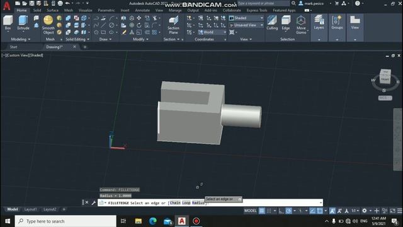Viewport: 403px width, 227px height.
Task: Click the Customization menu icon in status bar
Action: (x=399, y=211)
